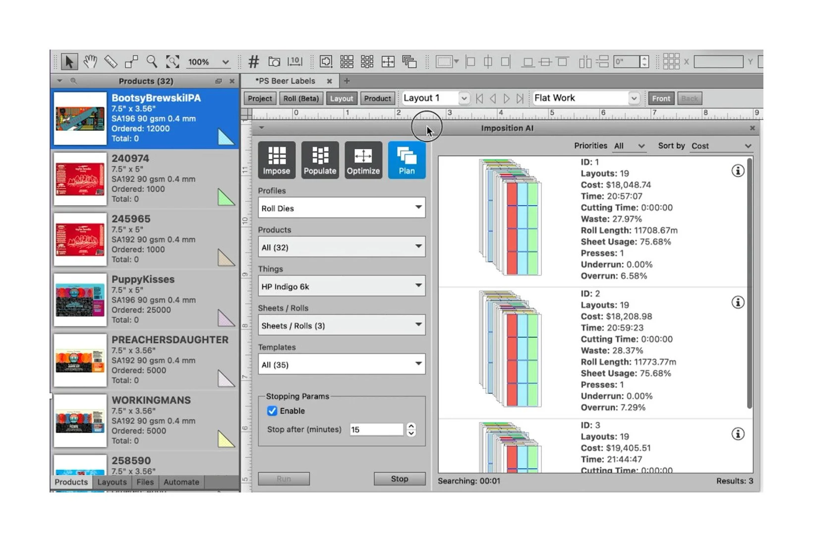This screenshot has height=542, width=813.
Task: Open the Priorities All dropdown
Action: [x=629, y=146]
